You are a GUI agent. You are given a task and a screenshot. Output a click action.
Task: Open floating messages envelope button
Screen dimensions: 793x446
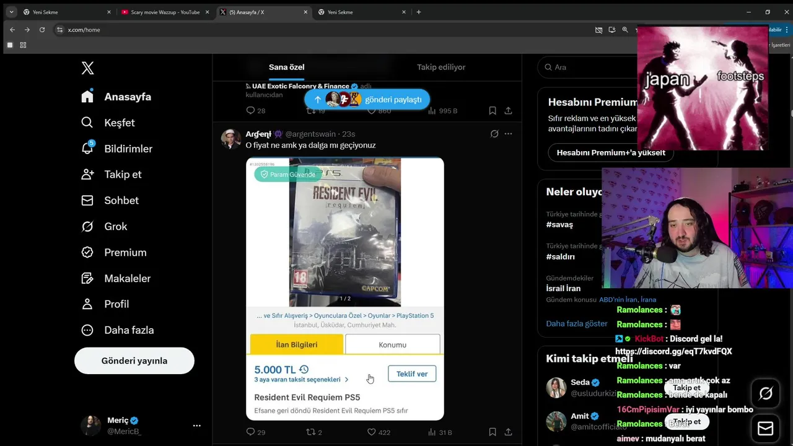click(766, 428)
